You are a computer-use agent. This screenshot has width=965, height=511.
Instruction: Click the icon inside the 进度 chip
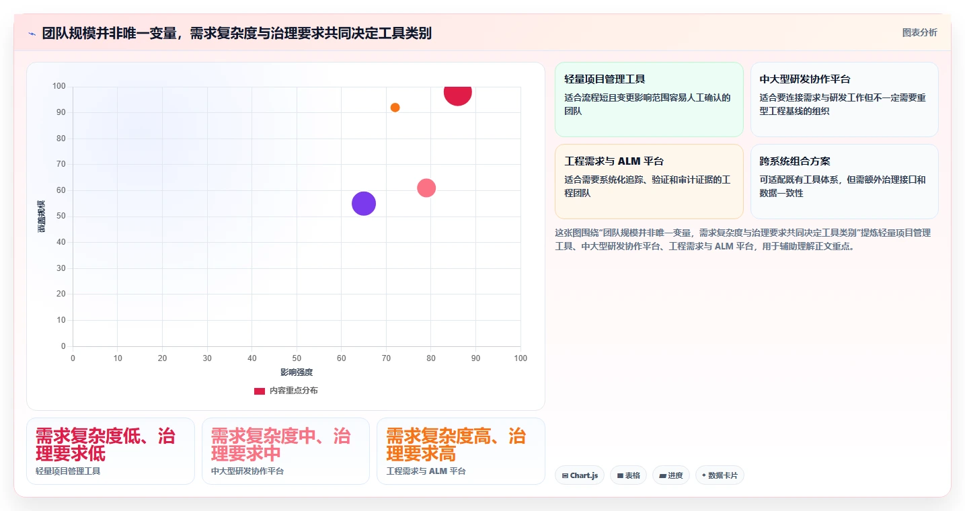coord(662,475)
